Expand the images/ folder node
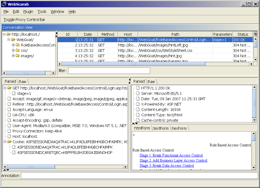 point(13,56)
